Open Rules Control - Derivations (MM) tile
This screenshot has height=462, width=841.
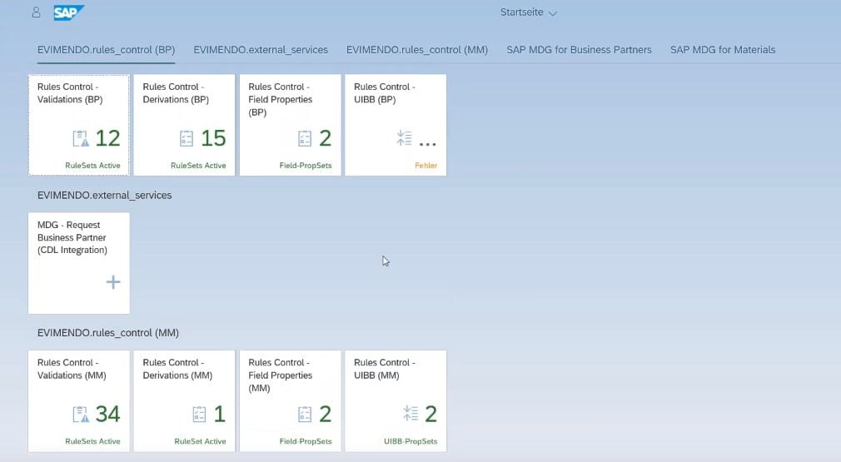click(x=184, y=401)
